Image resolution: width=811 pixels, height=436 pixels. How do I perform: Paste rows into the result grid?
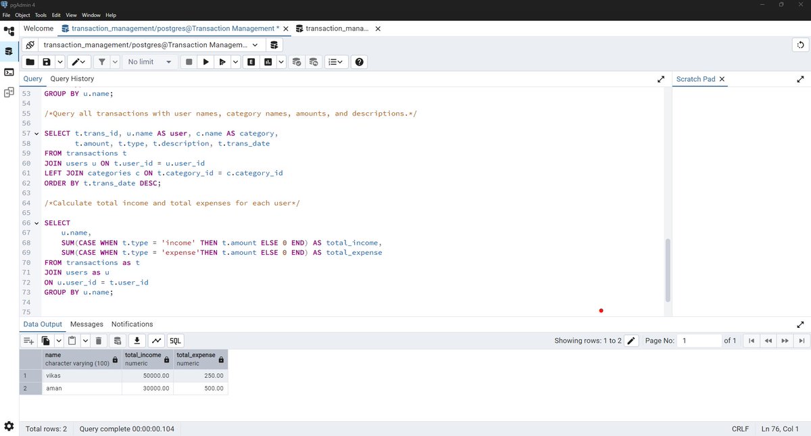pyautogui.click(x=72, y=341)
